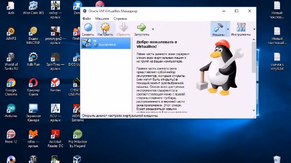Image resolution: width=291 pixels, height=163 pixels.
Task: Open the dropdown arrow beside Машины
Action: click(228, 29)
